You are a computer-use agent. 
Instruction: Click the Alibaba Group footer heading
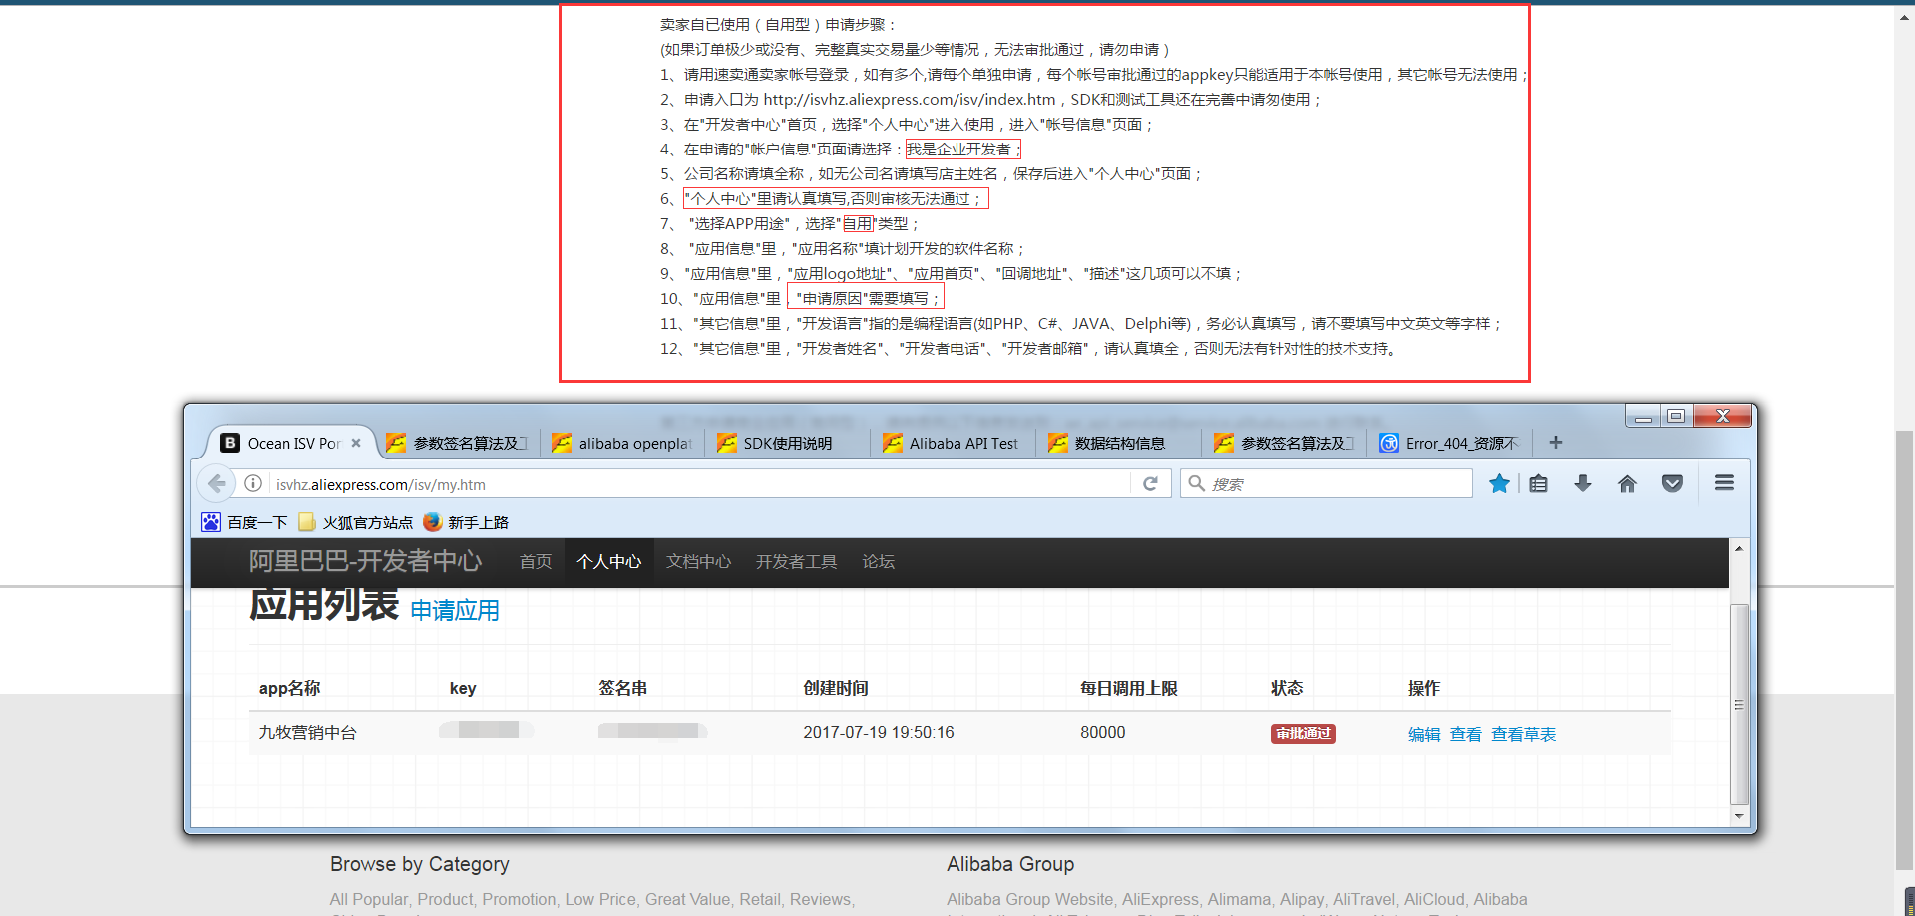1010,864
